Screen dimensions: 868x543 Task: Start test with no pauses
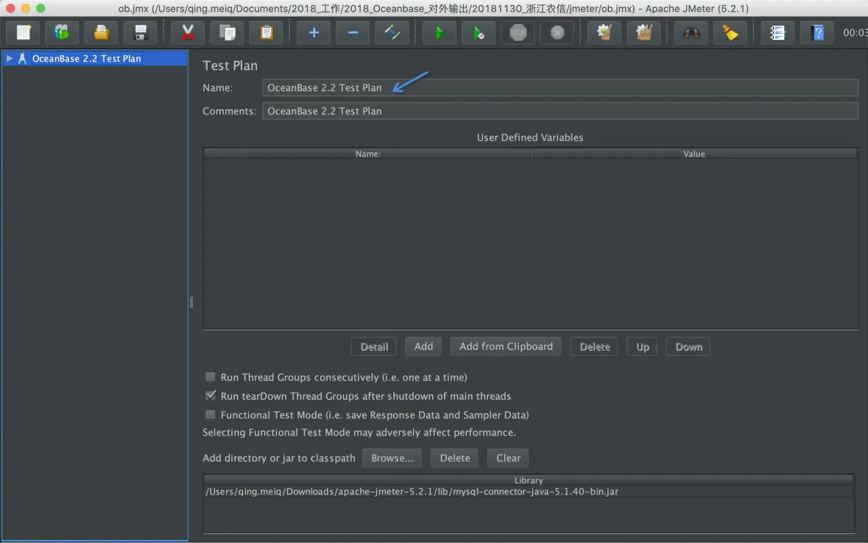479,32
